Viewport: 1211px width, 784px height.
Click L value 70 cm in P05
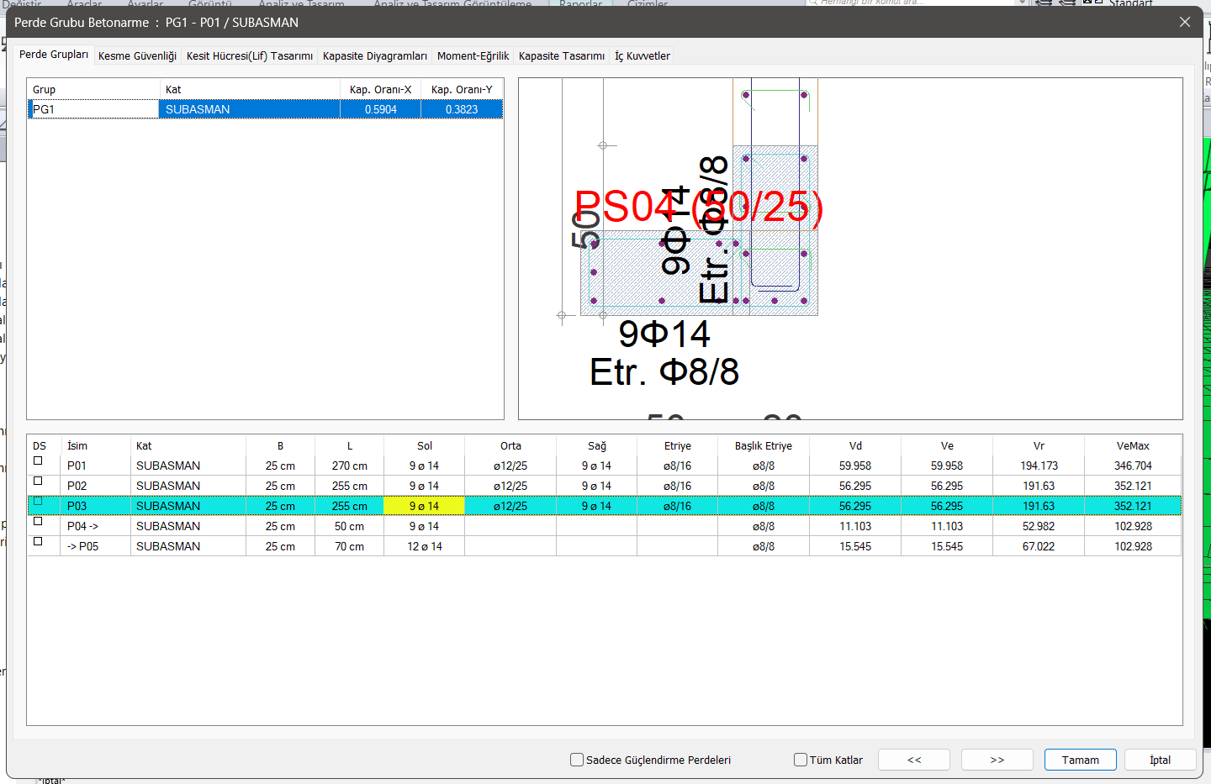click(x=350, y=546)
